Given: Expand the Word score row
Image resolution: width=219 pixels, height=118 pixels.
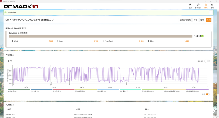Looking at the screenshot, I should (13, 41).
